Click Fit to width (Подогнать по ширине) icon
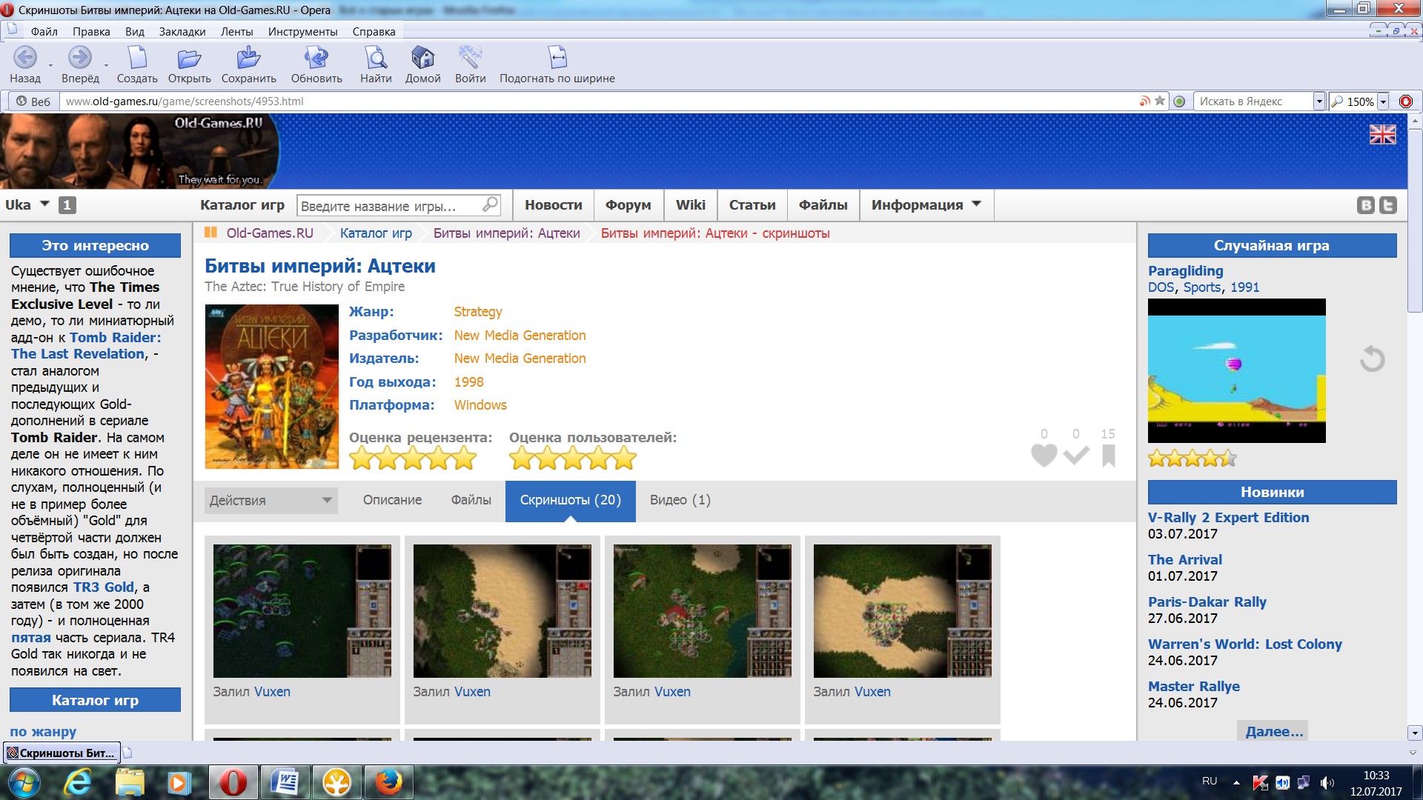Screen dimensions: 1423x800 tap(557, 58)
